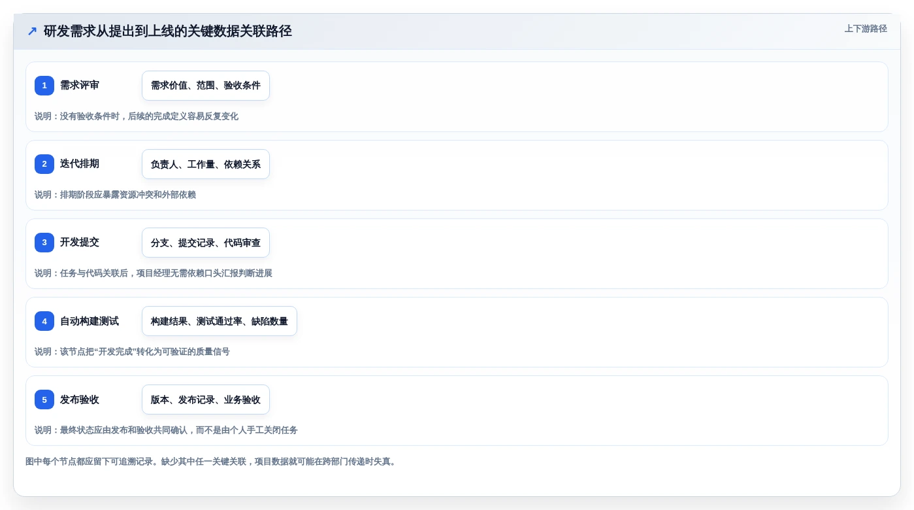The image size is (914, 510).
Task: Open the 版本、发布记录、业务验收 chip
Action: [x=206, y=399]
